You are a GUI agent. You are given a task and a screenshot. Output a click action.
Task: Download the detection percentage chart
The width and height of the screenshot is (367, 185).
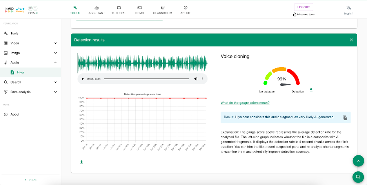coord(82,162)
